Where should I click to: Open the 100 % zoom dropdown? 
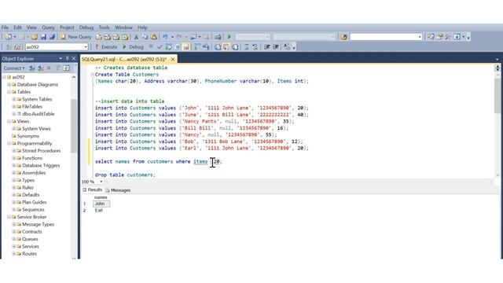(x=101, y=182)
